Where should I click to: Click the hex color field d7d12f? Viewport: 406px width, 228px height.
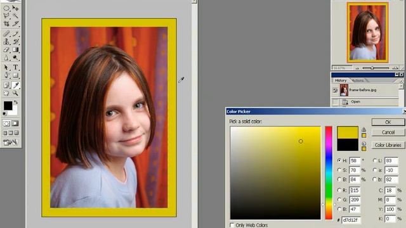point(351,220)
